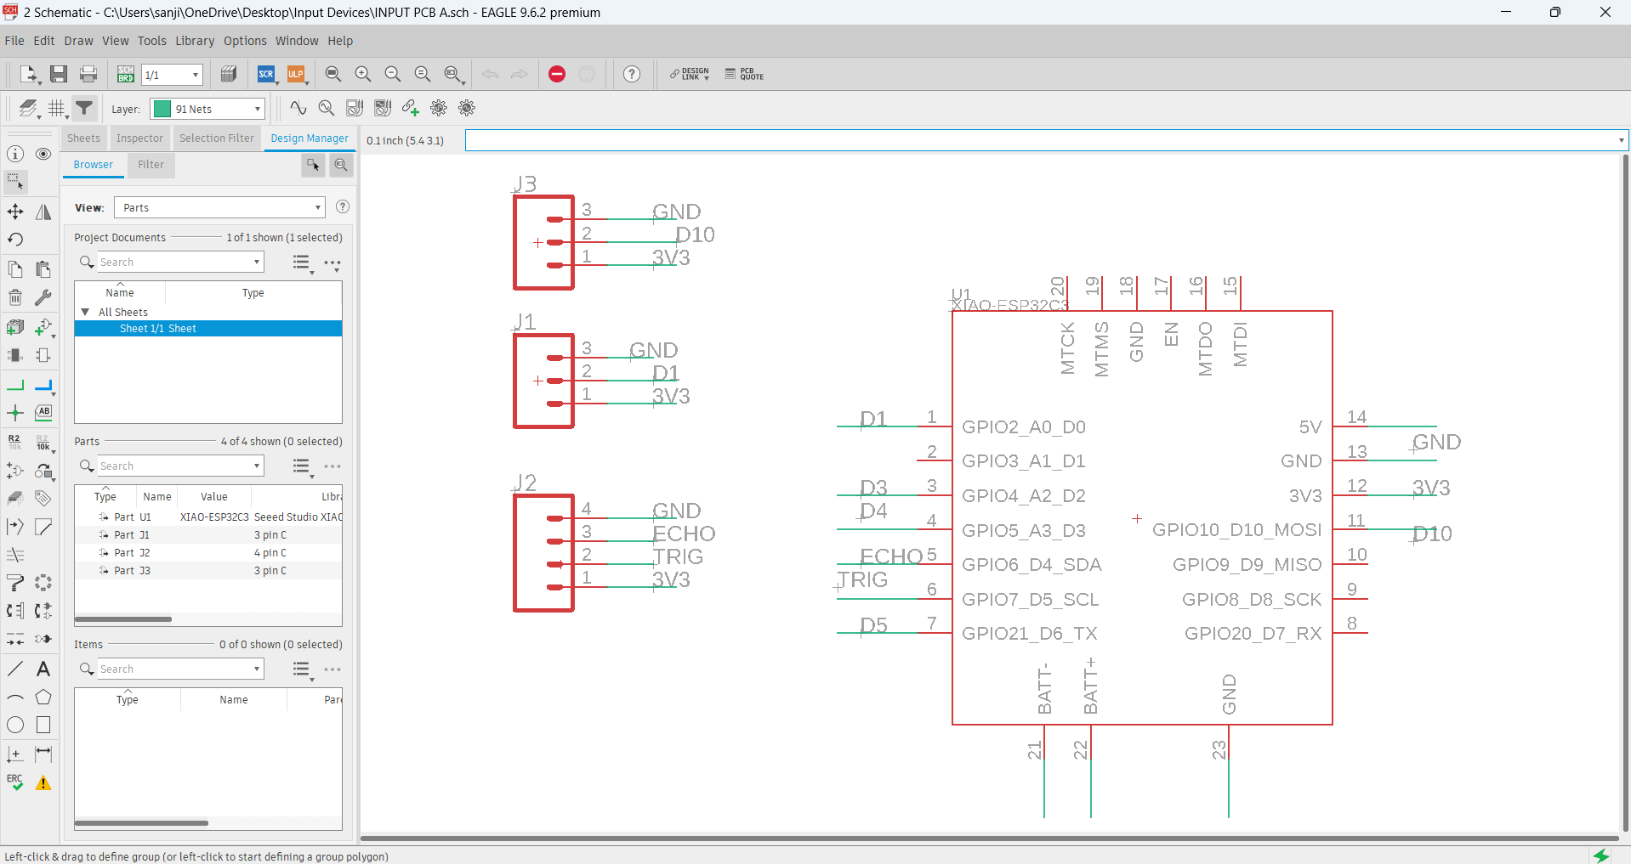The width and height of the screenshot is (1631, 864).
Task: Click the Parts list horizontal scrollbar
Action: pos(123,619)
